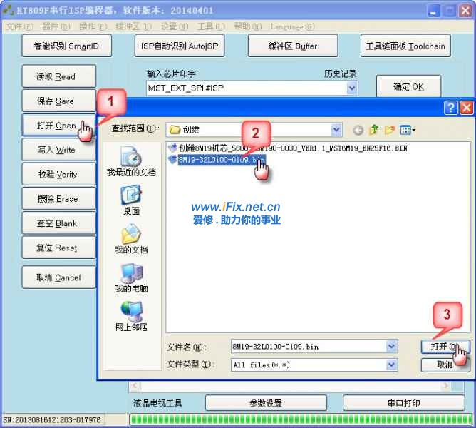Screen dimensions: 476x428
Task: Open My Network Places in places bar
Action: coord(131,316)
